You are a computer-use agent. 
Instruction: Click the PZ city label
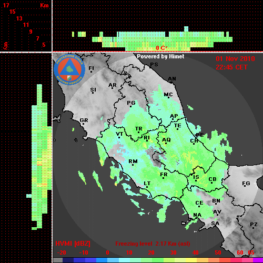coord(254,225)
